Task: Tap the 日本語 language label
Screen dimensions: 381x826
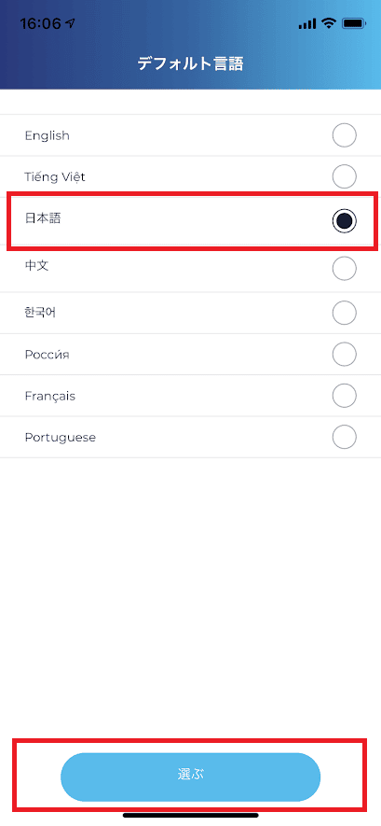Action: click(43, 218)
